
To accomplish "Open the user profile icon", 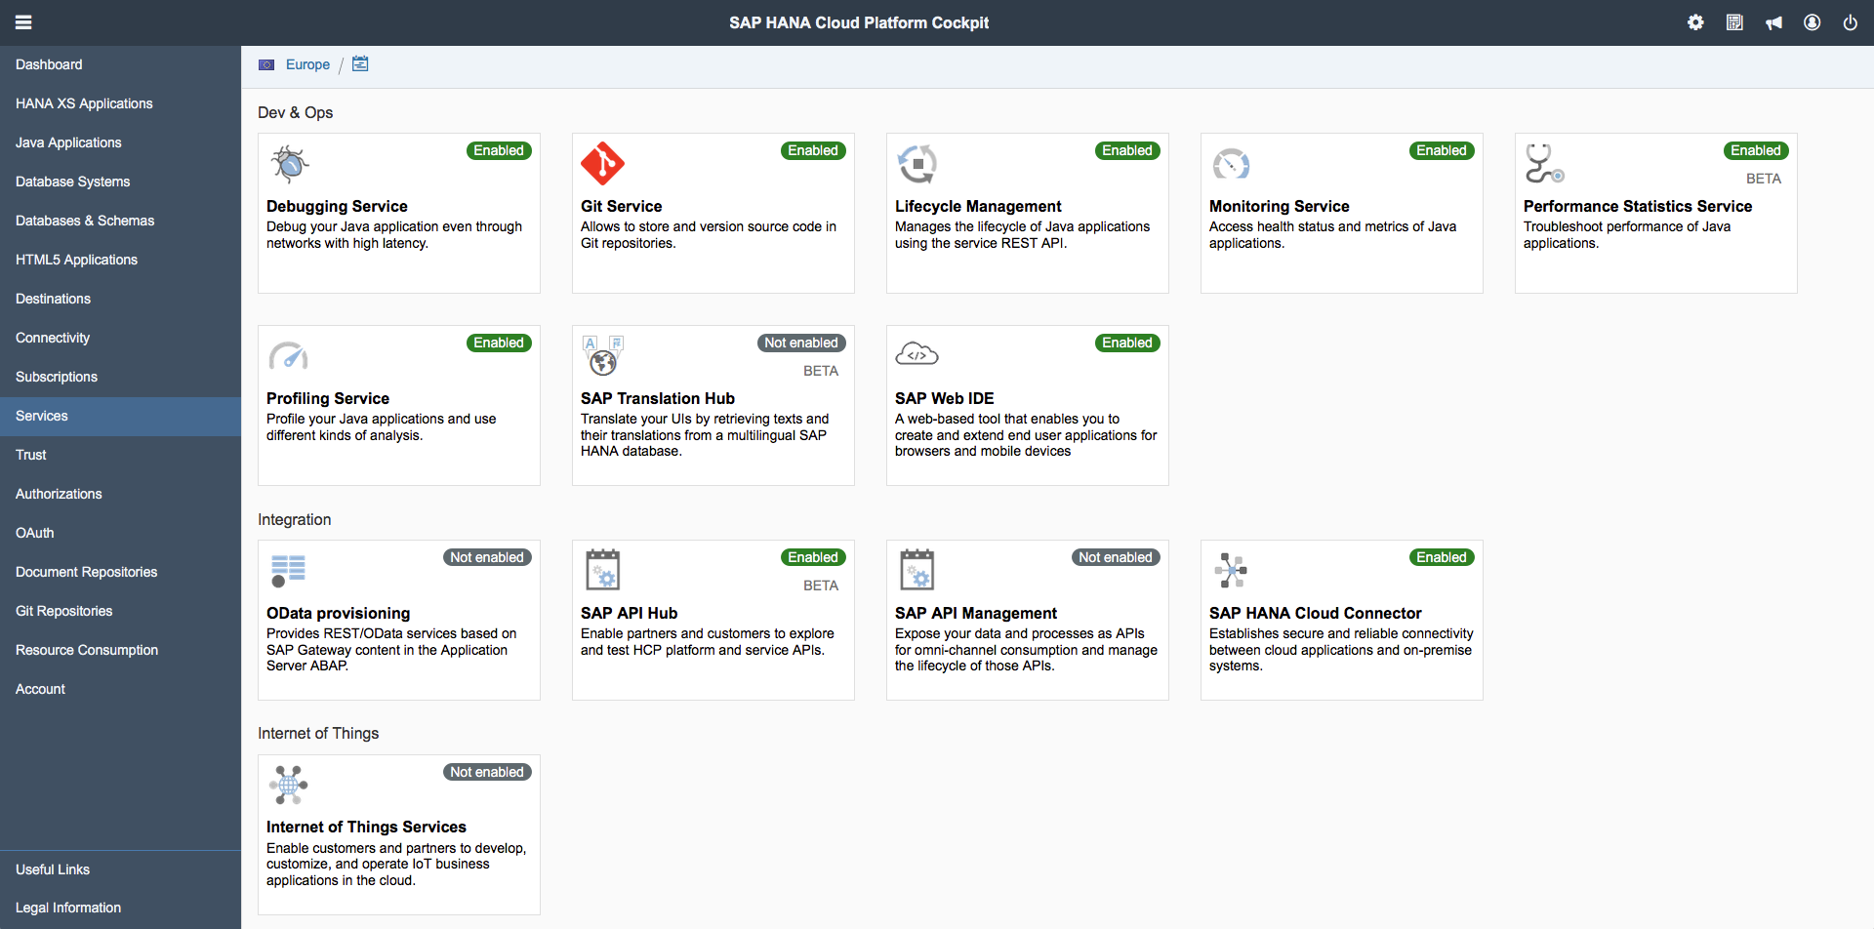I will tap(1813, 22).
